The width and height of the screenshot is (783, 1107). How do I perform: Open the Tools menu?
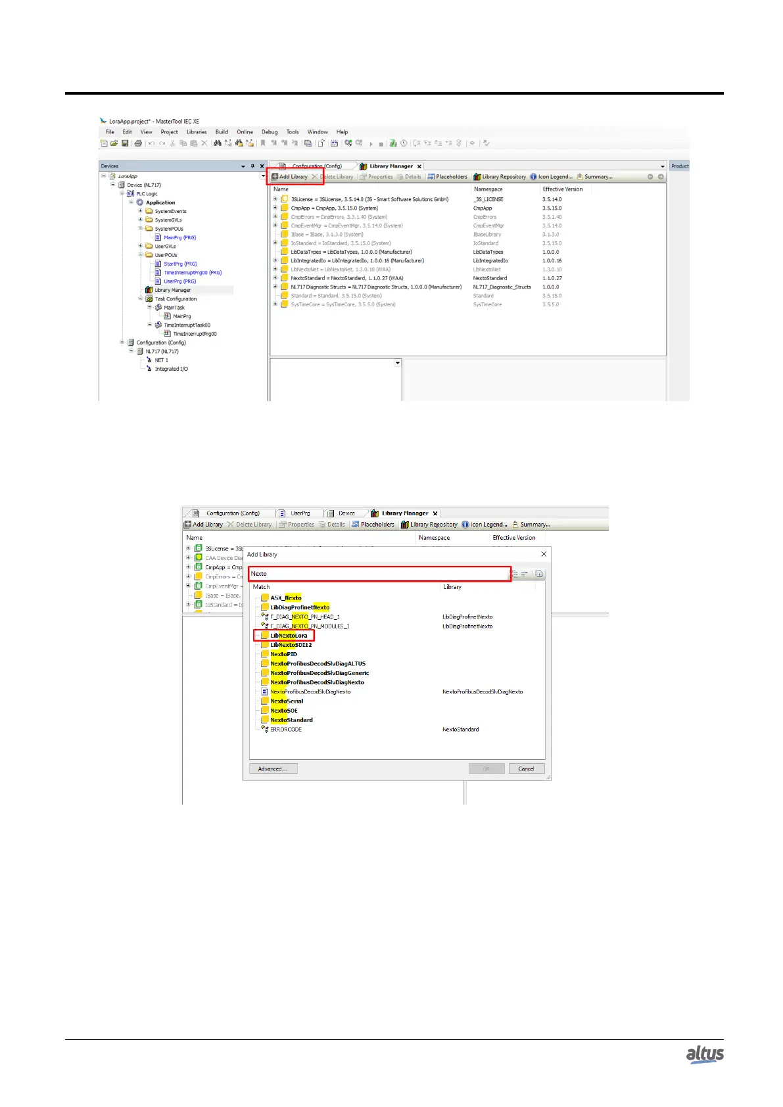pos(293,131)
